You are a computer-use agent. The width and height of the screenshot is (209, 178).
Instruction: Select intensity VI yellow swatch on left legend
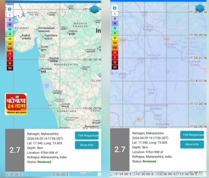[10, 39]
